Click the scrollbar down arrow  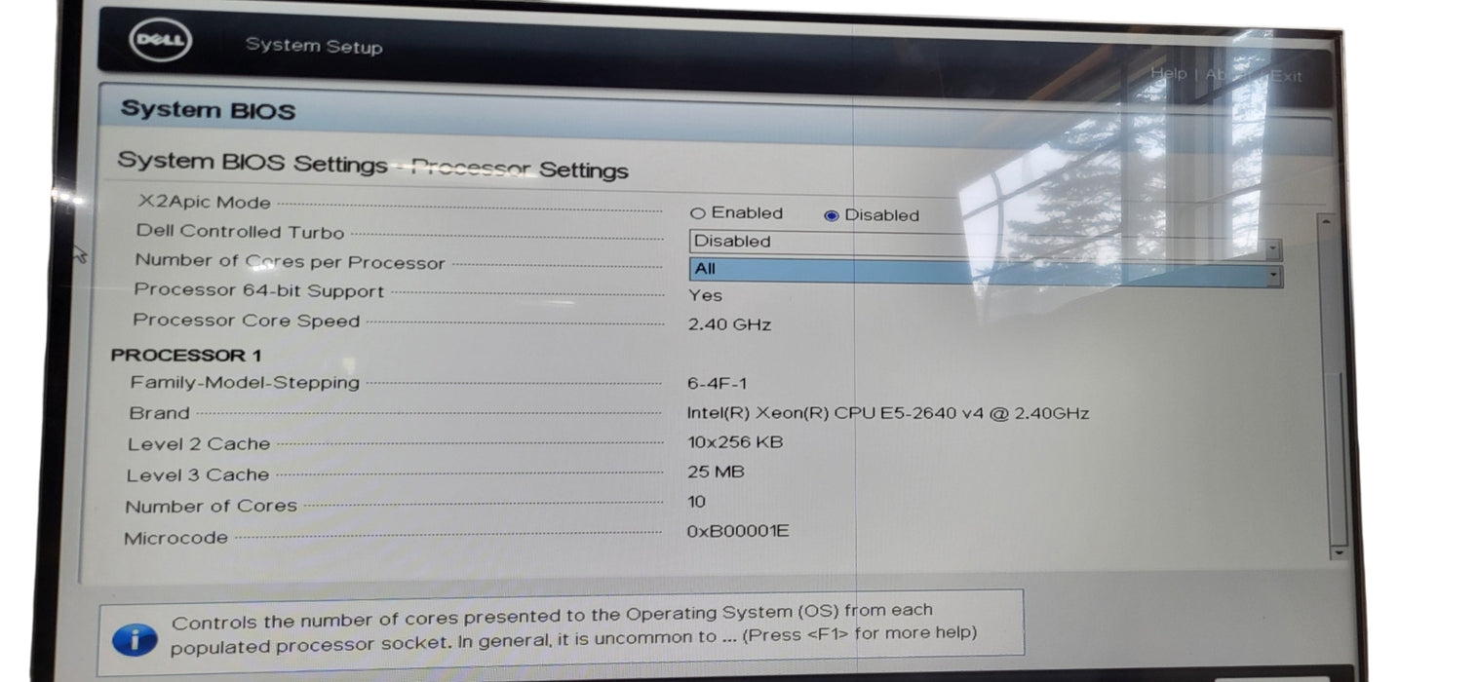[x=1339, y=551]
